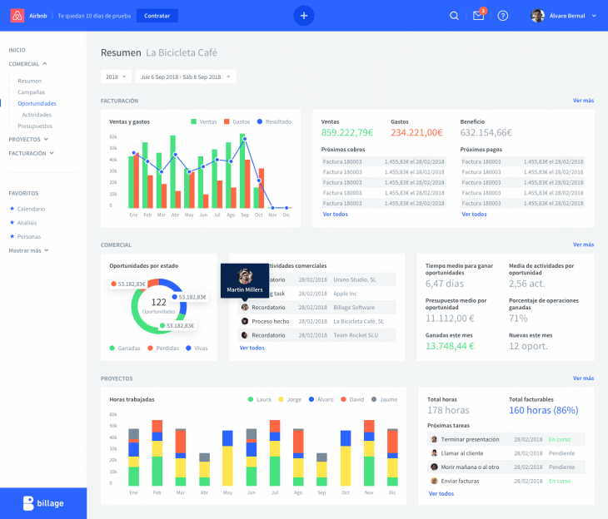
Task: Open the user menu chevron beside Álvaro Bernal
Action: [594, 16]
